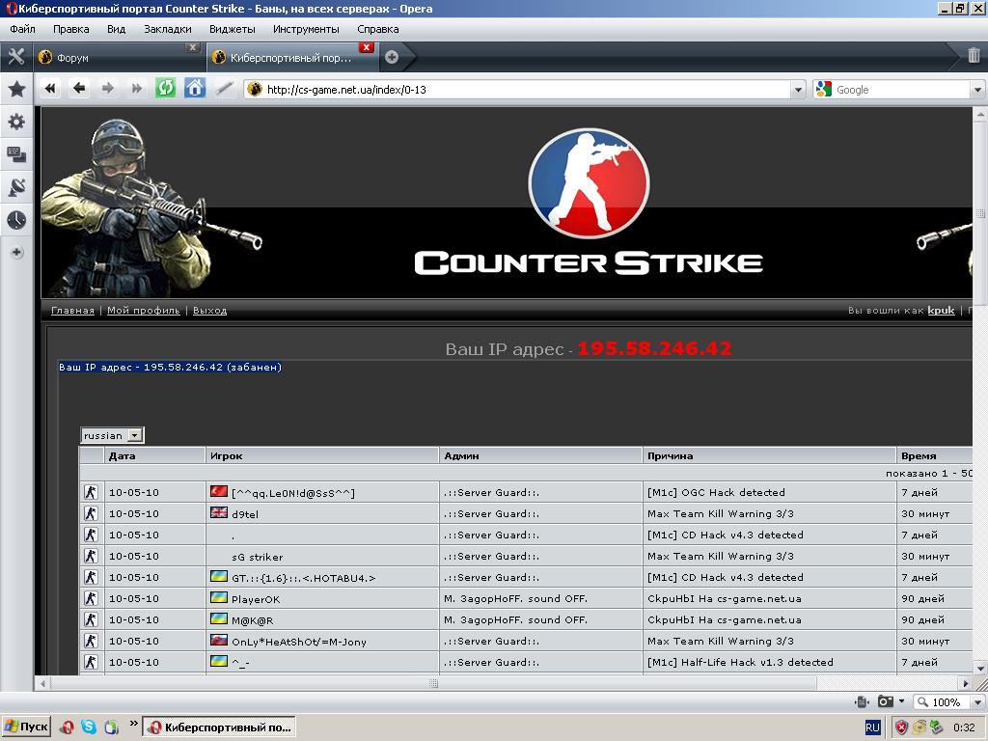Open ban details icon for d9tel row
The height and width of the screenshot is (741, 988).
91,513
